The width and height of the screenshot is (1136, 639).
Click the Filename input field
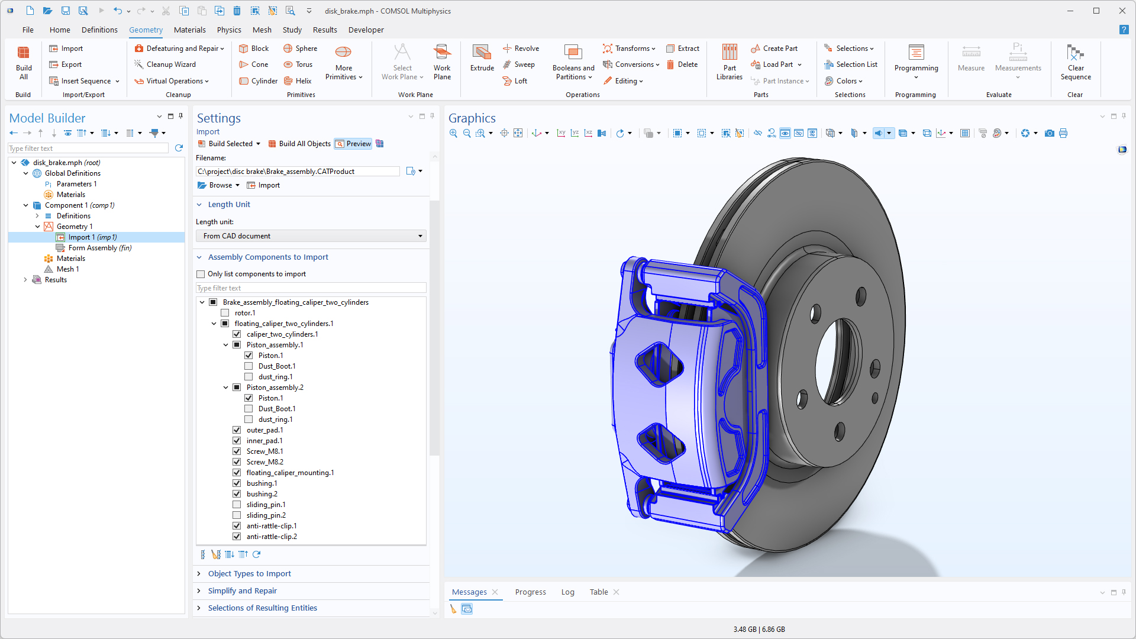point(298,172)
